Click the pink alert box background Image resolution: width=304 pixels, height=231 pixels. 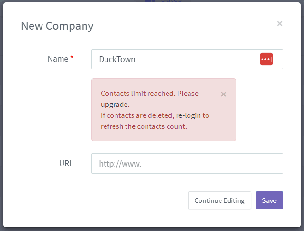(164, 110)
